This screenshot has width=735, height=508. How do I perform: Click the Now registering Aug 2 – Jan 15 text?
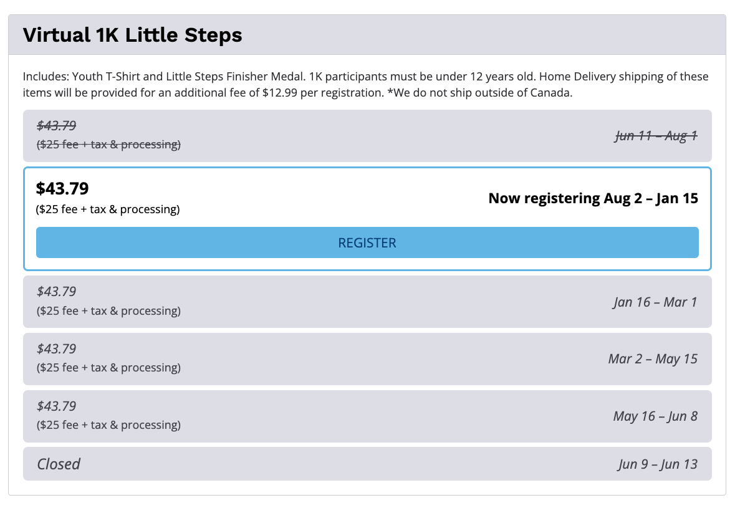click(x=593, y=198)
